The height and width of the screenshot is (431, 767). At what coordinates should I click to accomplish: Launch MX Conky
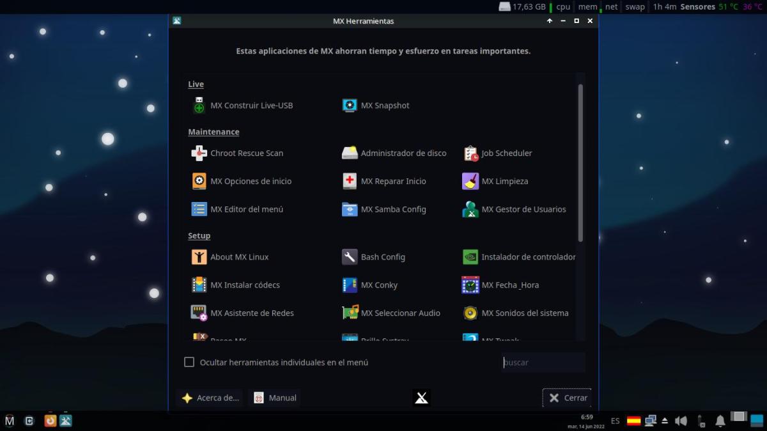371,285
